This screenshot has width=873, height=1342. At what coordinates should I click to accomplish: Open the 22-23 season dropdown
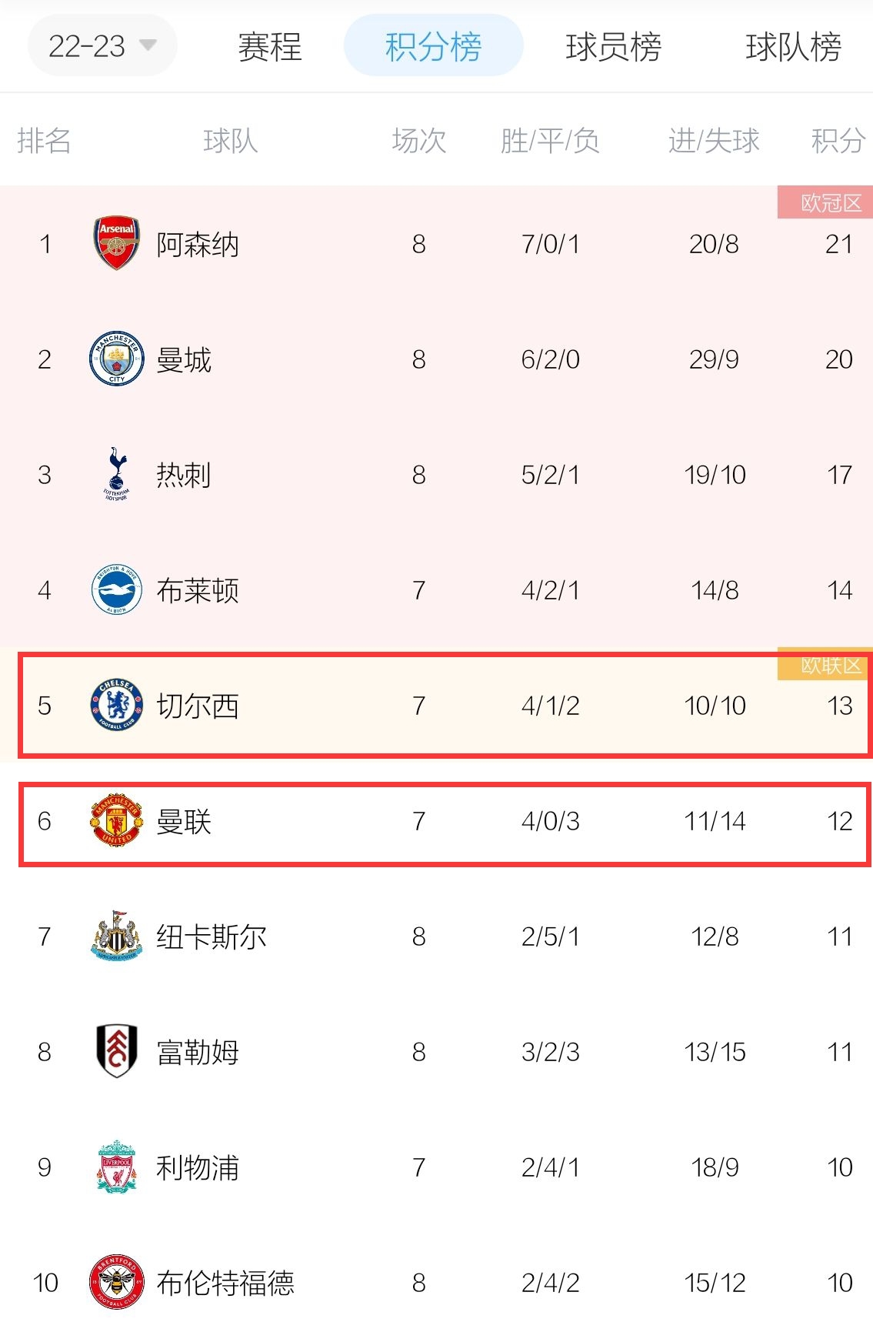102,46
